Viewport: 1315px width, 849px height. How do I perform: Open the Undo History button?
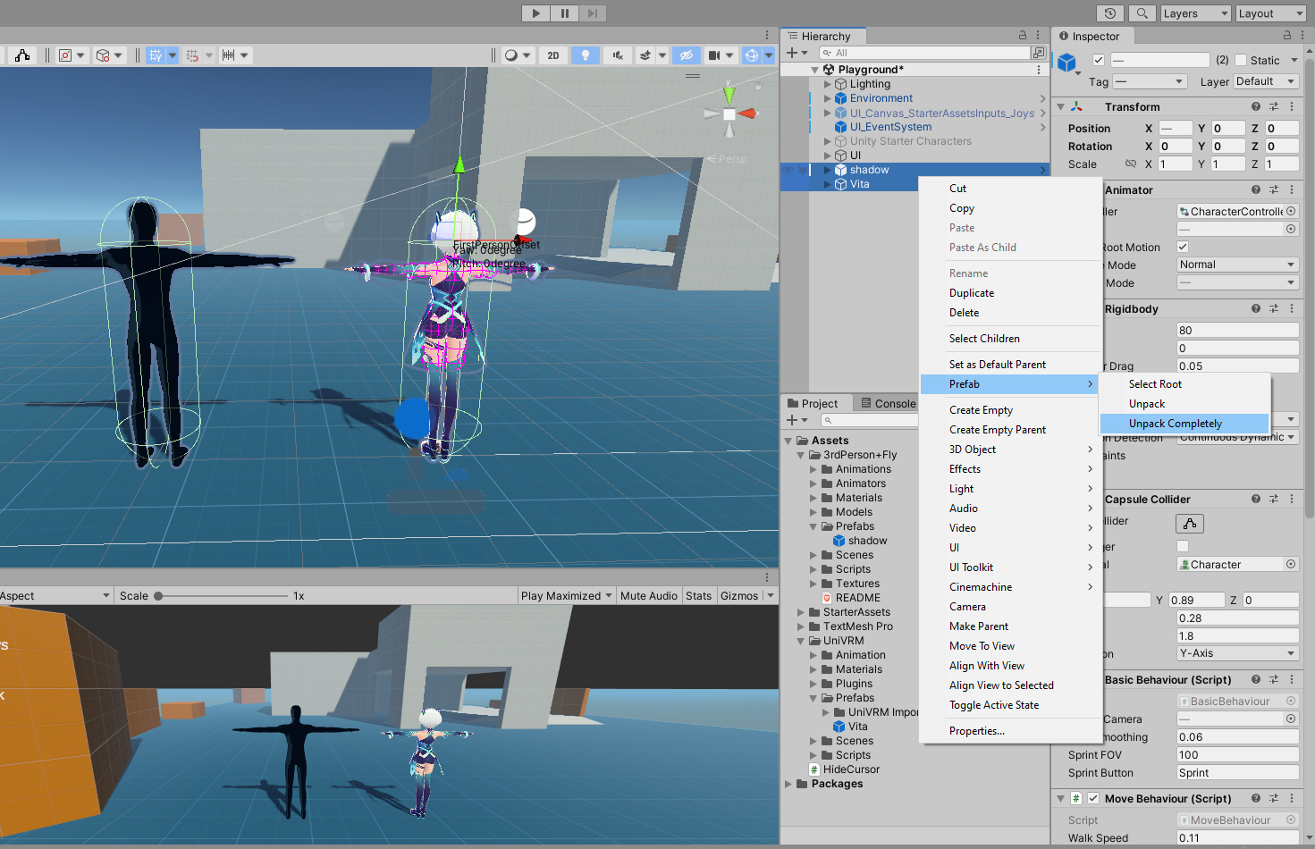(1110, 13)
